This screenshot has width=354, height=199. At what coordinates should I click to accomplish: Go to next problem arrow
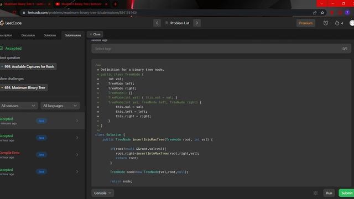(197, 23)
